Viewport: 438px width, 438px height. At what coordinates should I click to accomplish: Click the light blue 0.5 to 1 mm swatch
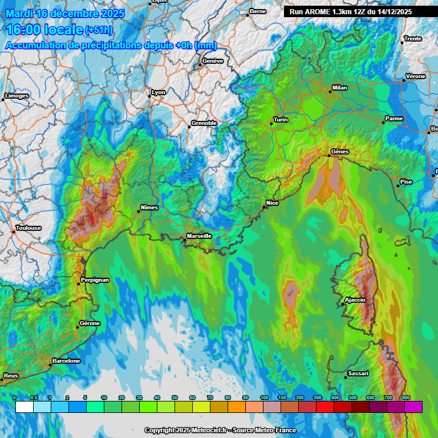click(42, 407)
